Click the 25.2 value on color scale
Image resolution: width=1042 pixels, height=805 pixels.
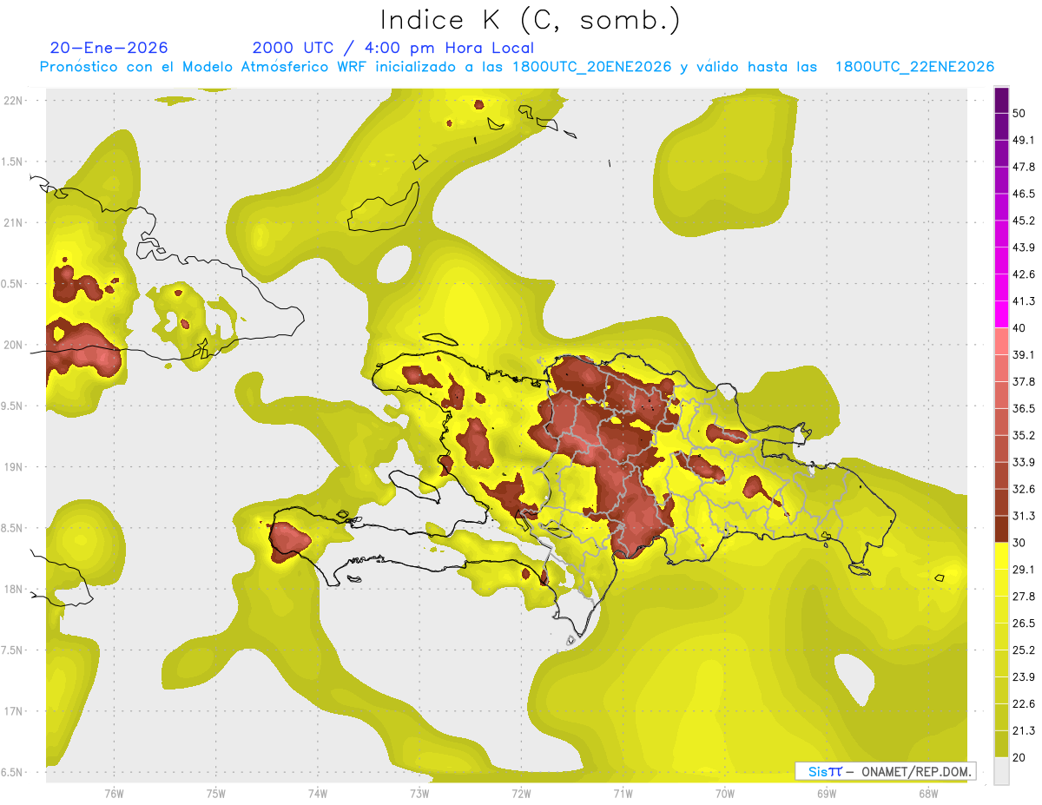click(1025, 650)
